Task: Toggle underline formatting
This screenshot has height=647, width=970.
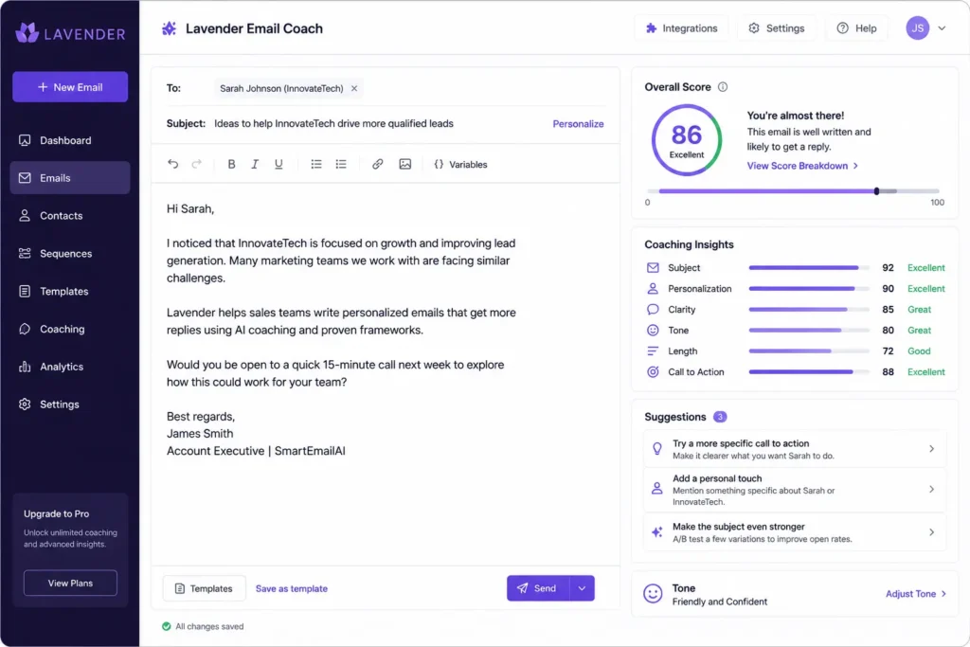Action: tap(278, 164)
